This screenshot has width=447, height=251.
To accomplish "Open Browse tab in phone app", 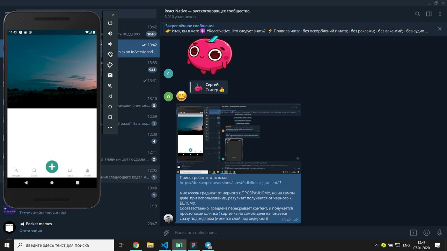I will pyautogui.click(x=16, y=172).
